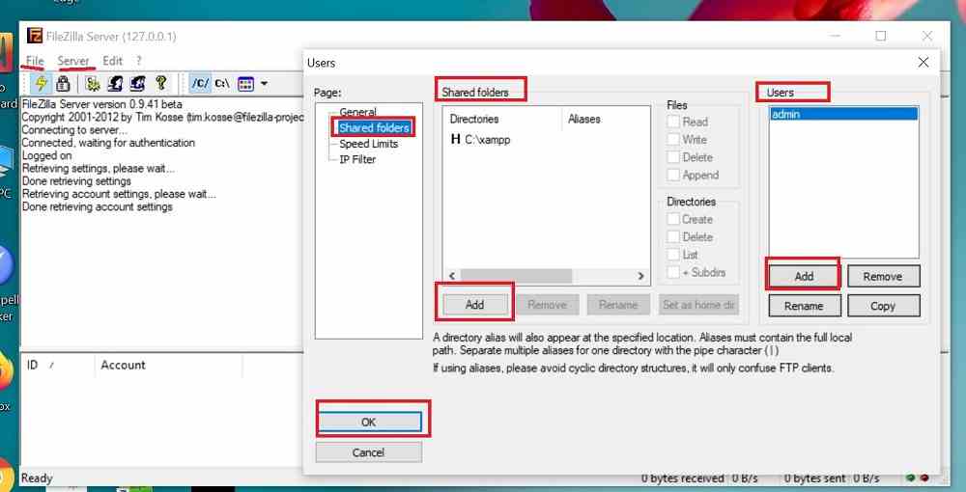Enable the Files Delete checkbox
The image size is (966, 492).
tap(673, 157)
